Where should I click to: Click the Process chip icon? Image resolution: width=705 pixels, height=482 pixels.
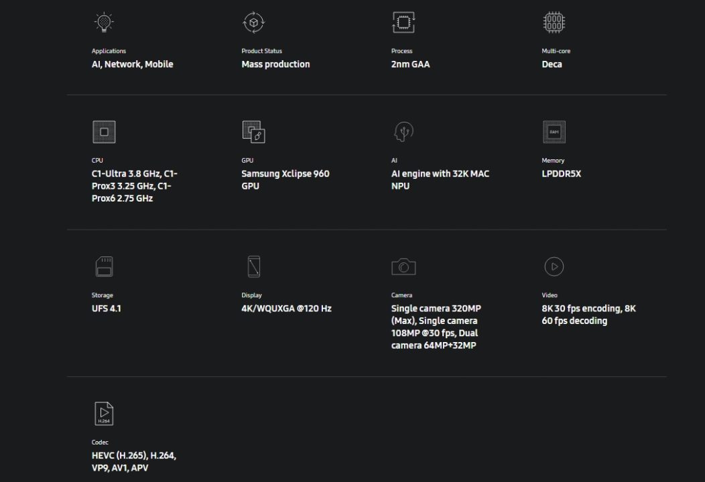(403, 23)
